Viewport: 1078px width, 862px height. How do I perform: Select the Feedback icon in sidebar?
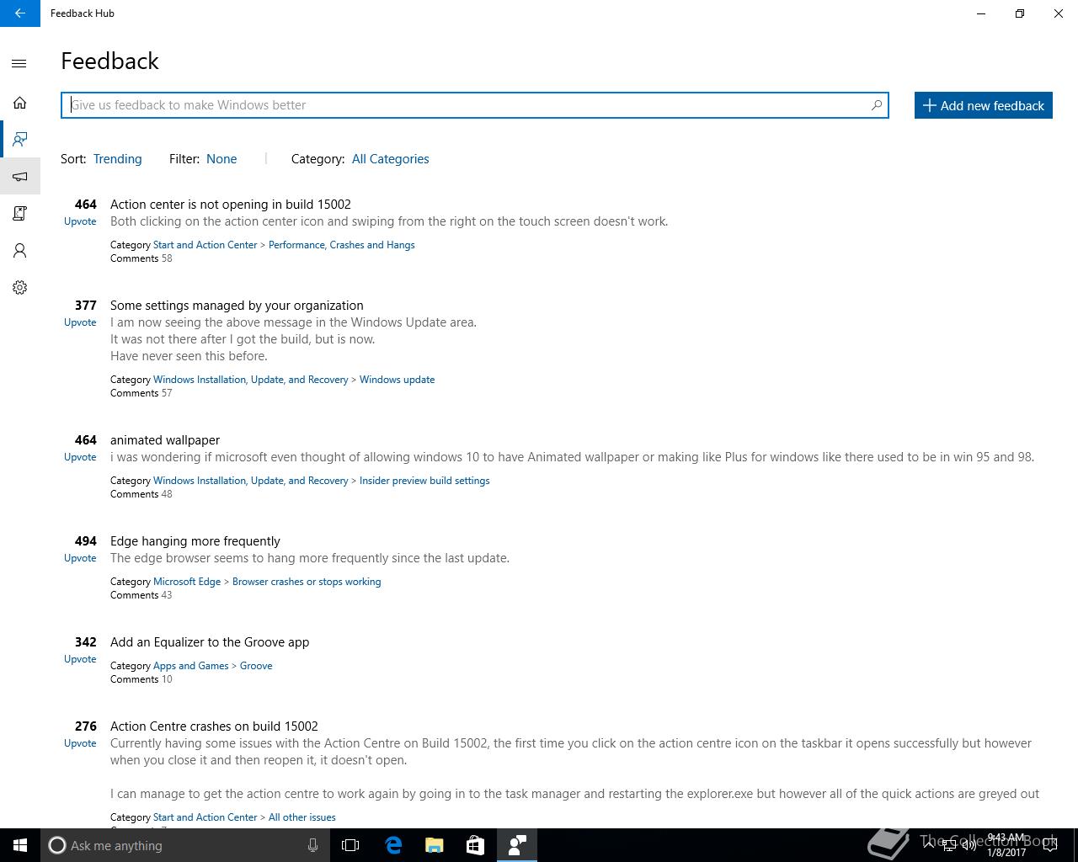[x=19, y=139]
